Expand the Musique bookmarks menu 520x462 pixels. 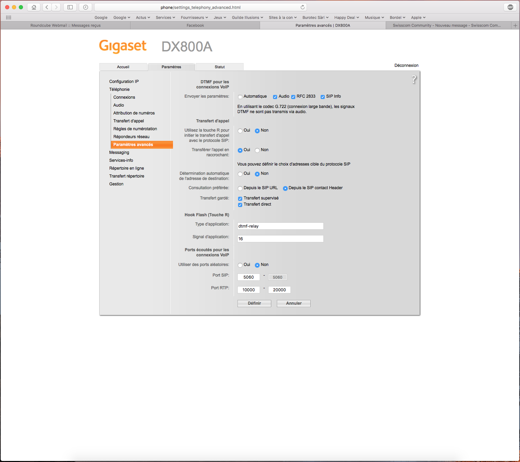(x=374, y=17)
